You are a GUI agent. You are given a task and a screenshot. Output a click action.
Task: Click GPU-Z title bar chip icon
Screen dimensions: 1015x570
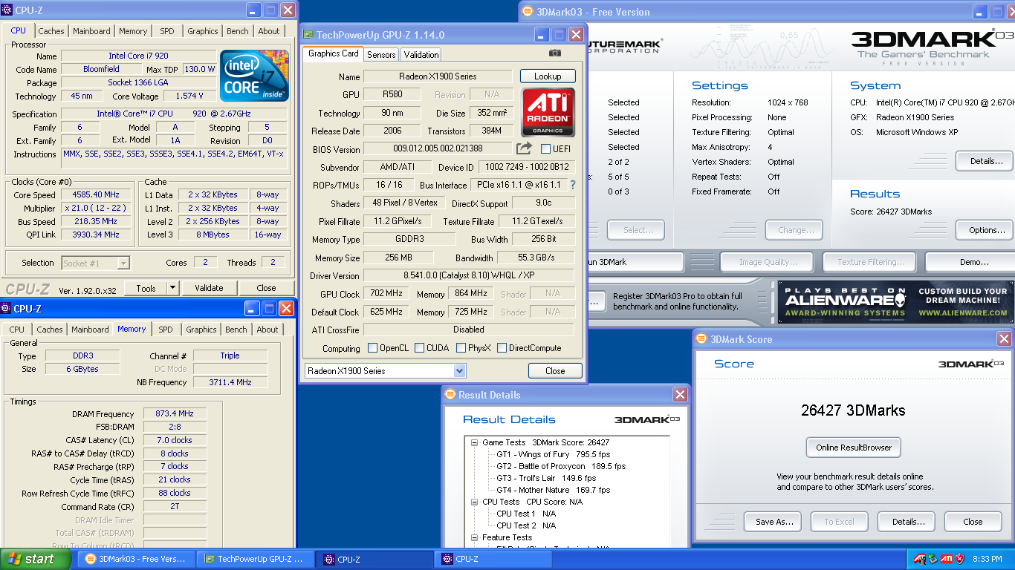pyautogui.click(x=308, y=35)
